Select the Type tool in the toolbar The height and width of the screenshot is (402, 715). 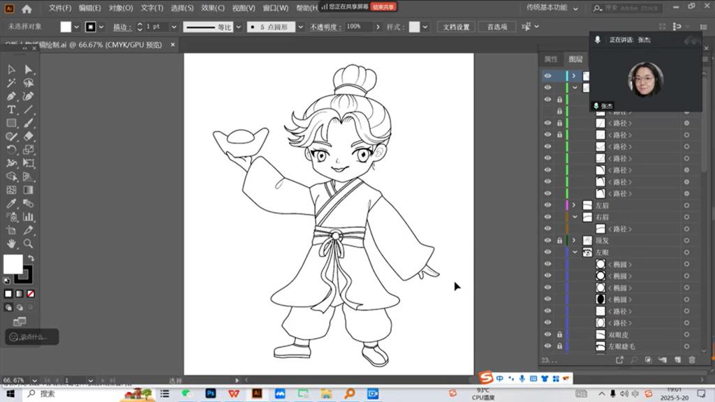click(x=12, y=110)
